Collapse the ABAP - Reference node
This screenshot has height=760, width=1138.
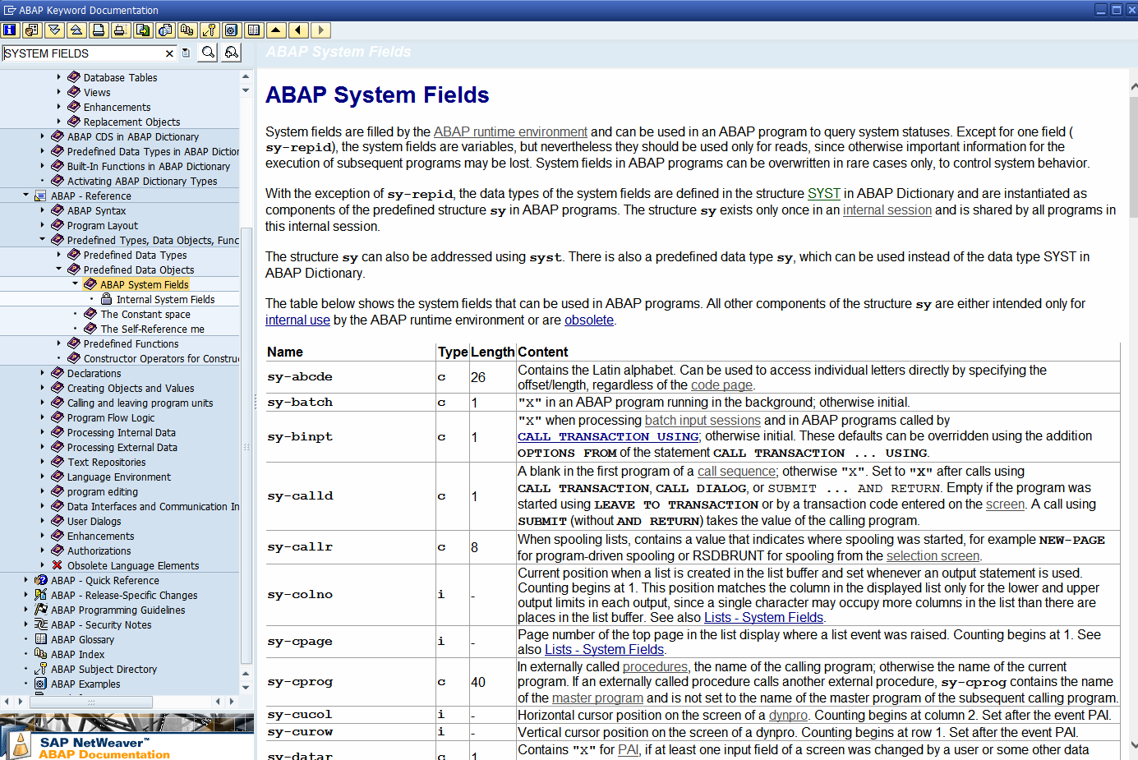(x=25, y=196)
